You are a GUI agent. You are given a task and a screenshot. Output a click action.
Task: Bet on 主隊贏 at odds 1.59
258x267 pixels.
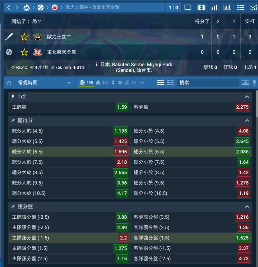122,107
